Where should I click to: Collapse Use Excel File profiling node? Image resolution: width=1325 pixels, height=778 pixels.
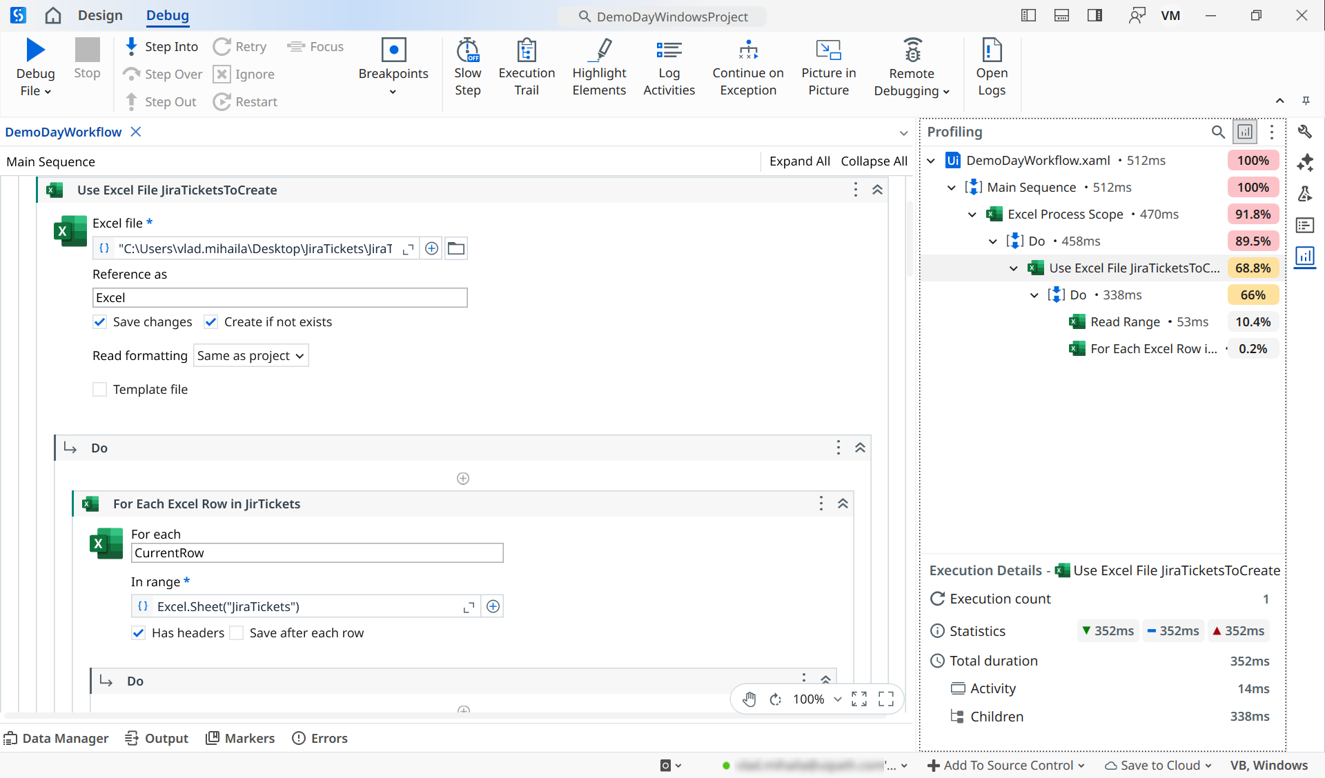tap(1014, 268)
